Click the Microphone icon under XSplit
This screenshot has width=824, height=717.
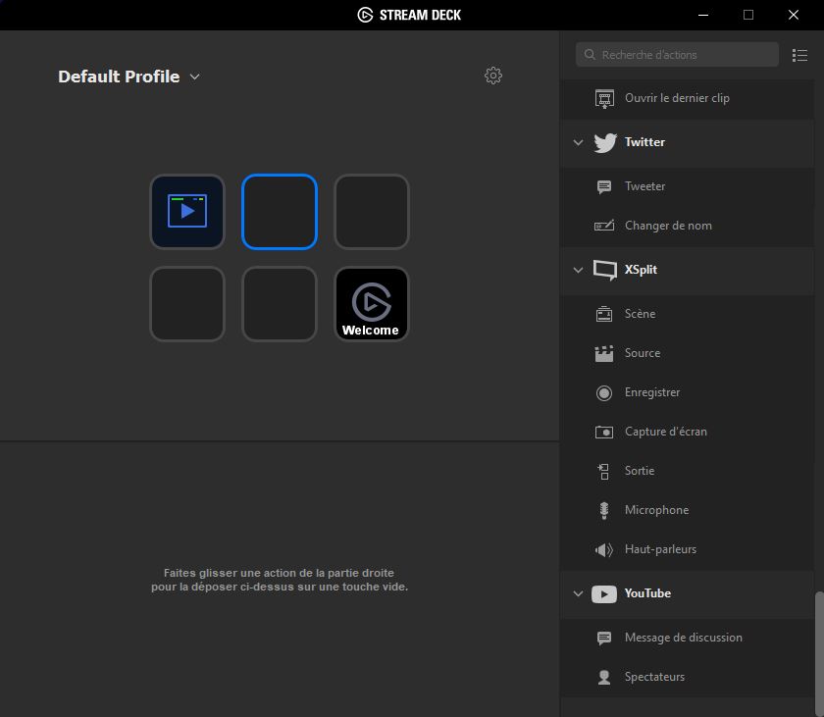604,511
